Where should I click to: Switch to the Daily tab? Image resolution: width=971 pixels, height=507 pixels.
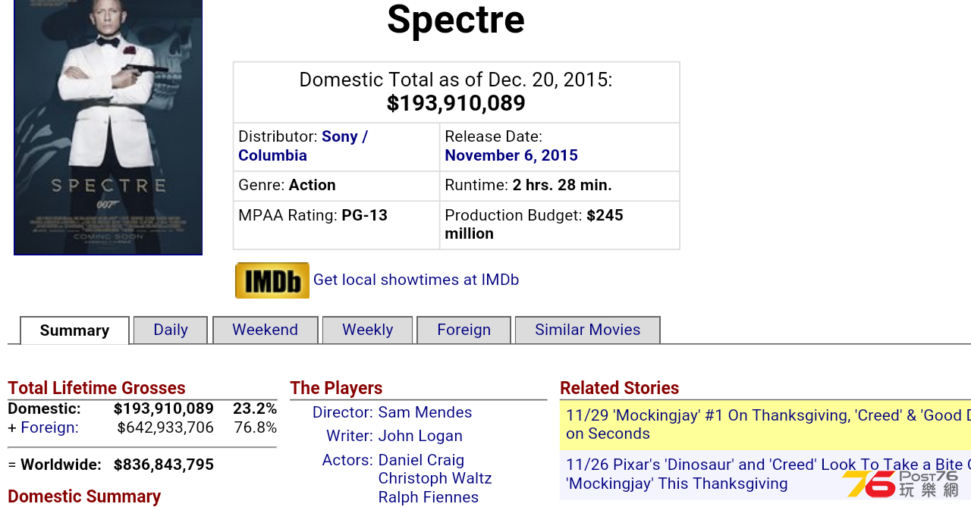click(171, 330)
